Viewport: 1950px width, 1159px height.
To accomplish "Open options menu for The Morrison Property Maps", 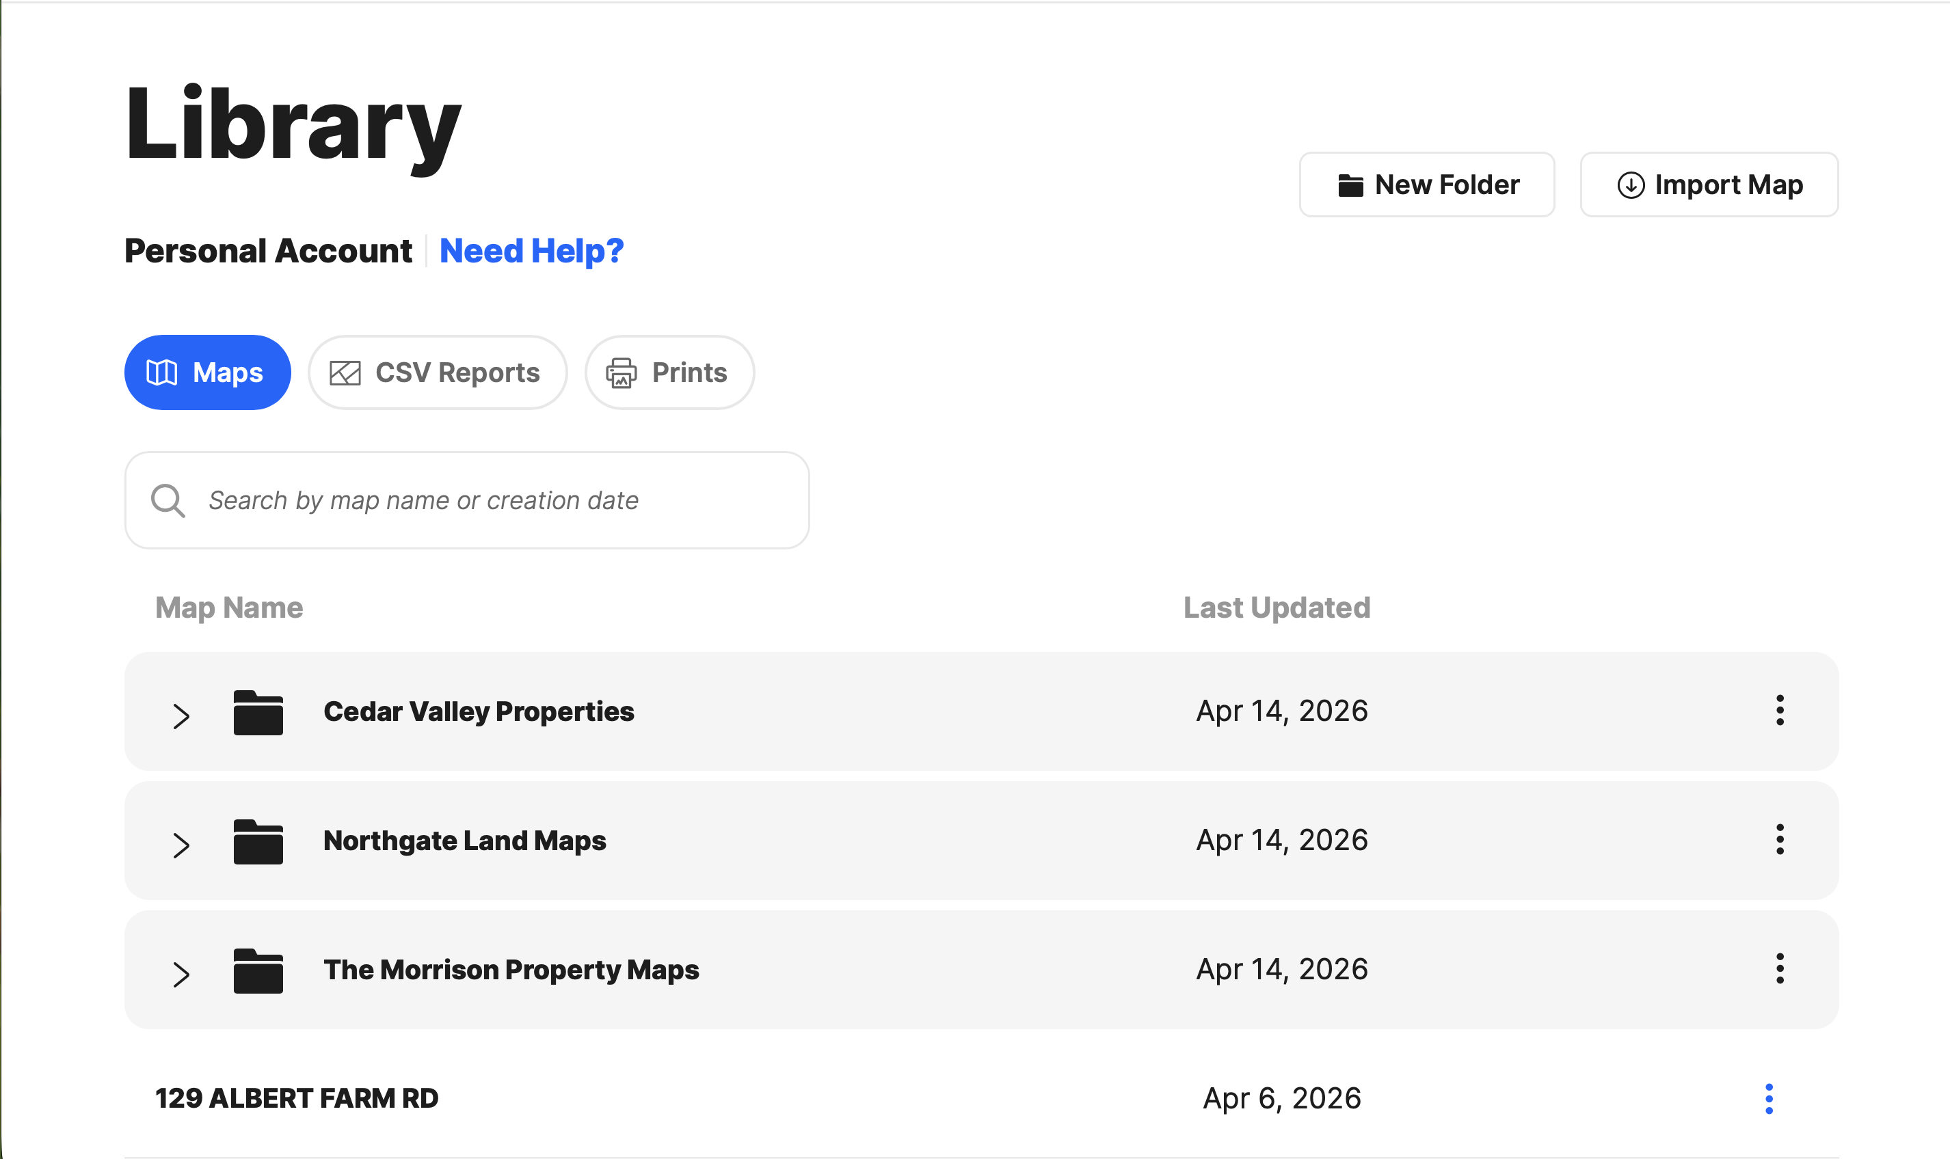I will coord(1780,968).
